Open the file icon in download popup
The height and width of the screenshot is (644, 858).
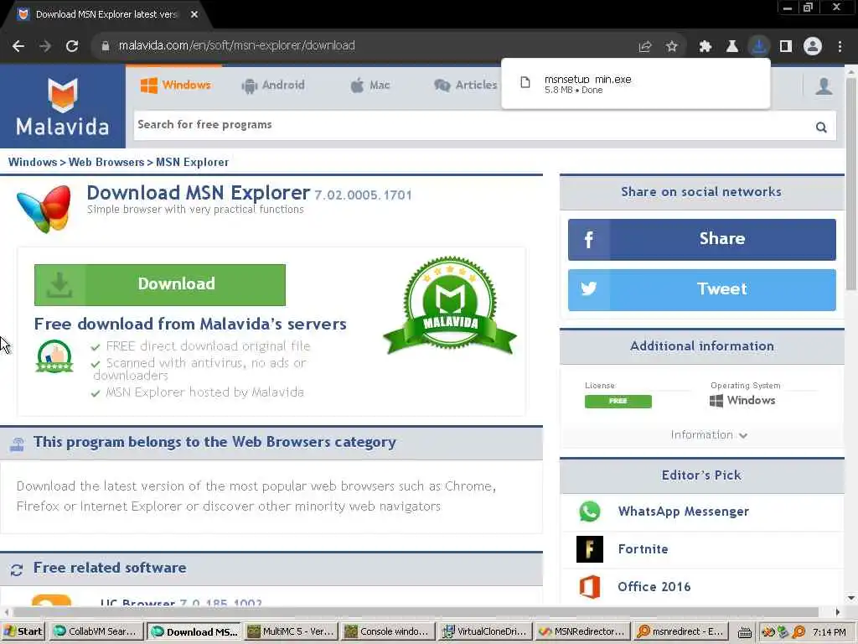tap(525, 83)
